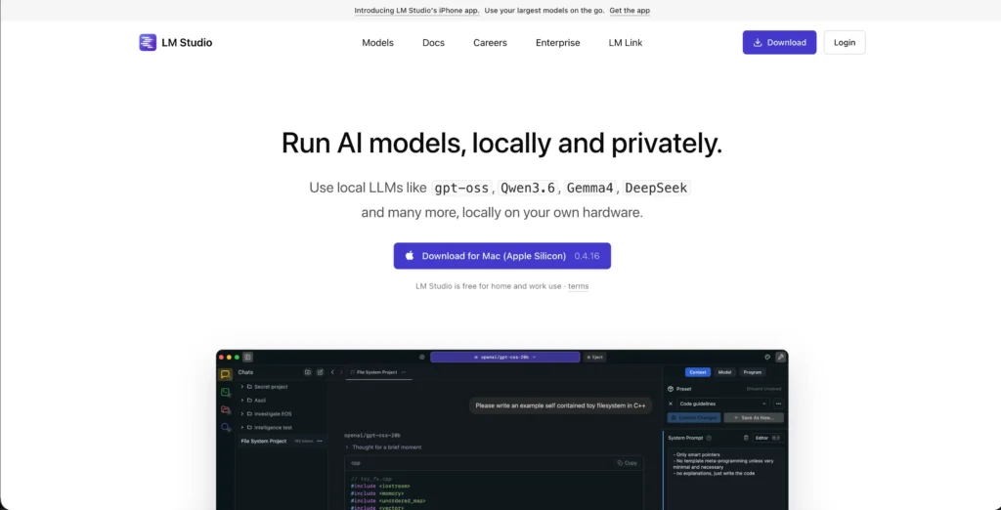The height and width of the screenshot is (510, 1001).
Task: Open the green Developer terminal sidebar icon
Action: (226, 392)
